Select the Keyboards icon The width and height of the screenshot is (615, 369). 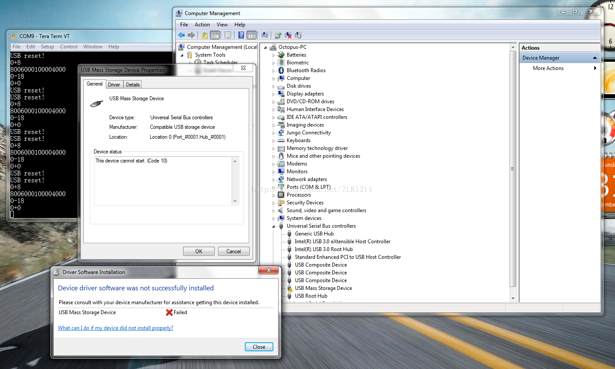coord(281,140)
